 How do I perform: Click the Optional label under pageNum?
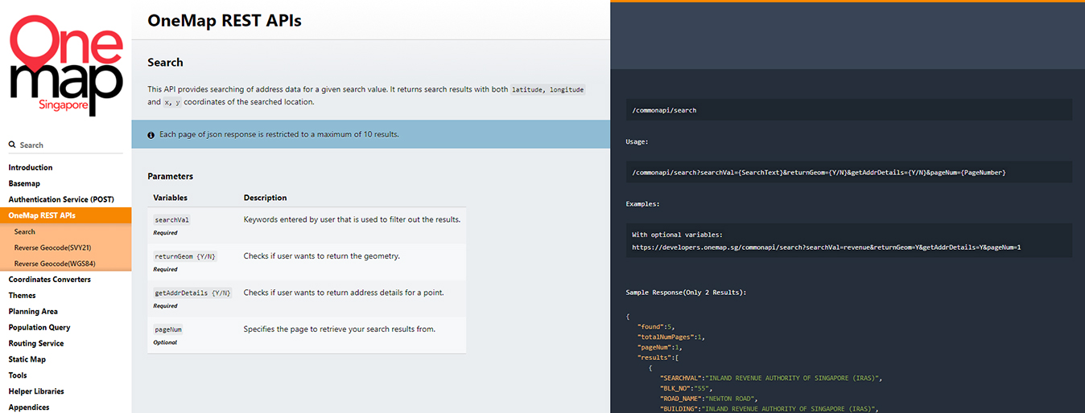165,342
